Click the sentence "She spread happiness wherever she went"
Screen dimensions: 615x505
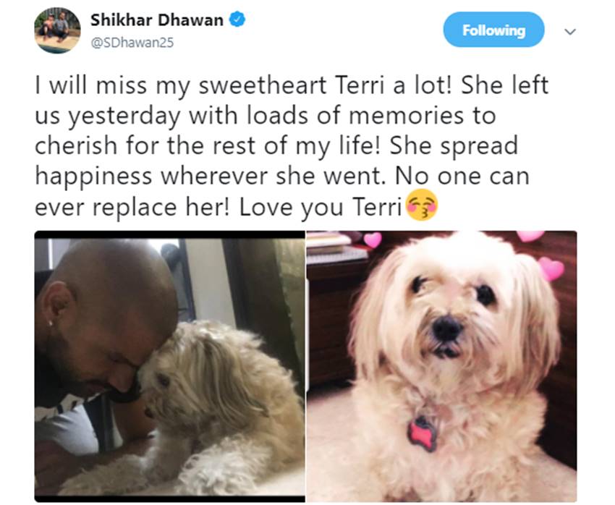coord(282,161)
